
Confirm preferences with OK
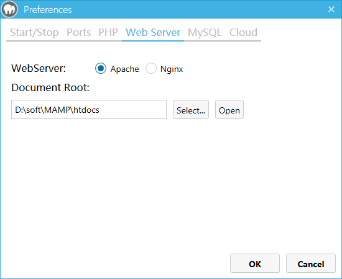[255, 263]
